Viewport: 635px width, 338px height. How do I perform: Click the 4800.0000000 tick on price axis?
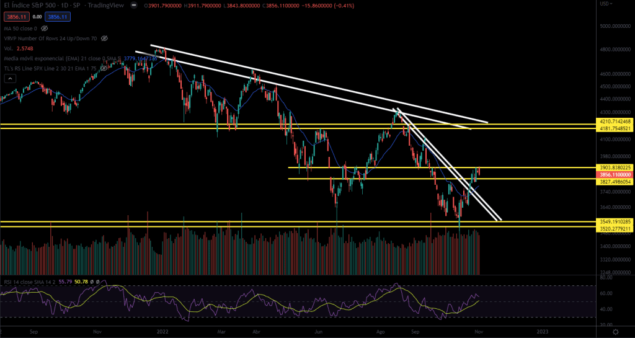click(x=616, y=50)
